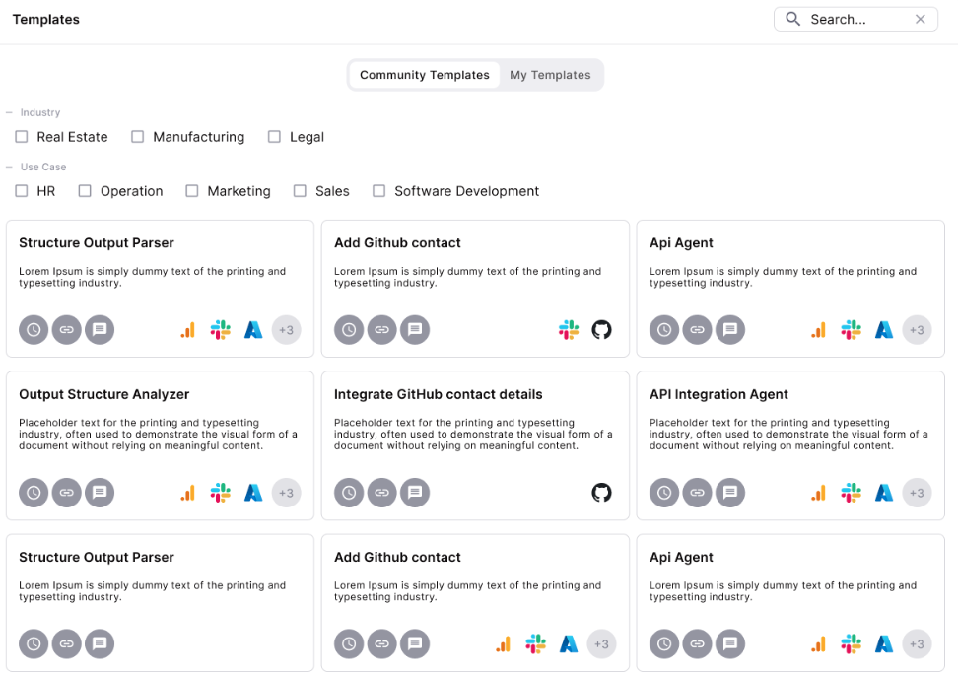Select the Slack icon on Api Agent card
The height and width of the screenshot is (674, 958).
tap(852, 330)
